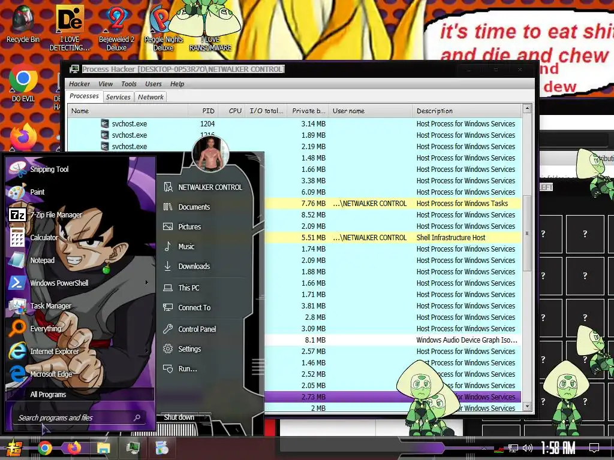
Task: Select the Bejeweled 2 Deluxe desktop icon
Action: (x=116, y=28)
